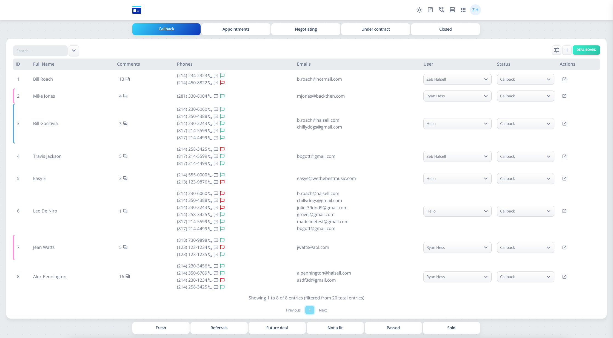Screen dimensions: 613x338
Task: Select the Negotiating pipeline tab
Action: pos(306,29)
